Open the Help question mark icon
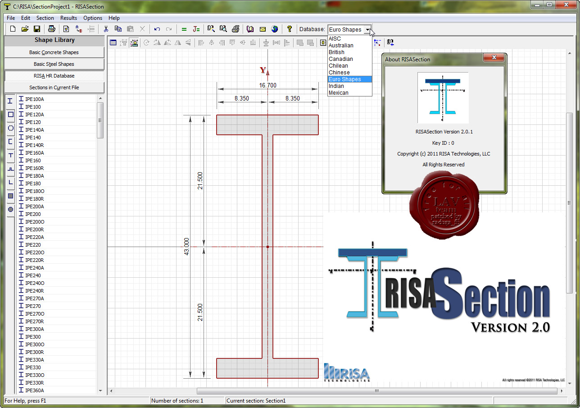The width and height of the screenshot is (580, 408). (x=290, y=29)
